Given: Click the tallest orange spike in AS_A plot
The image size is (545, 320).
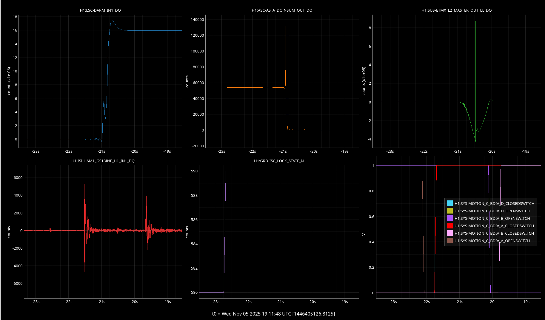Looking at the screenshot, I should (x=288, y=21).
